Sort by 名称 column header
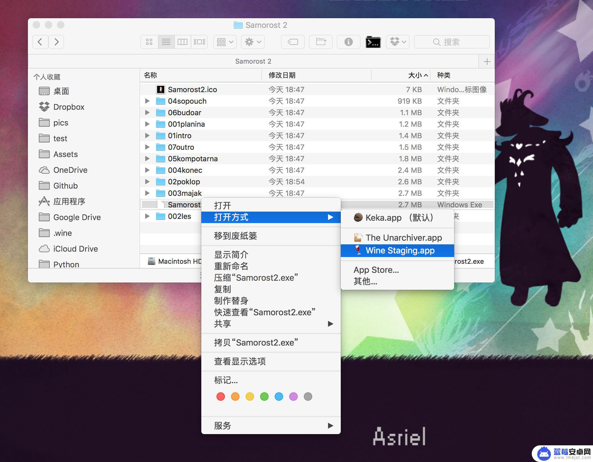 coord(201,75)
